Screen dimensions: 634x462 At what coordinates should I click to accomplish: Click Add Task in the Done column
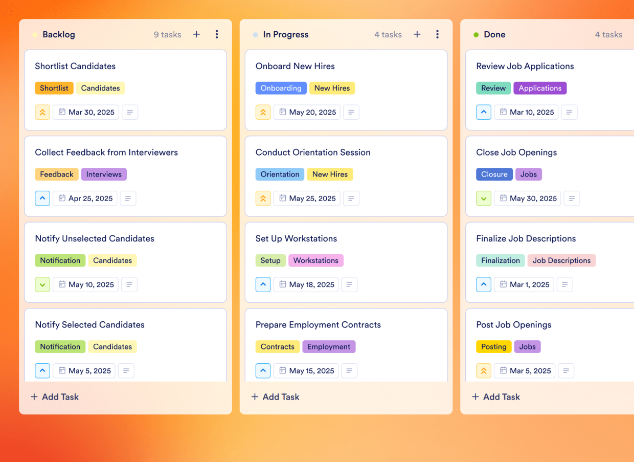[x=496, y=397]
